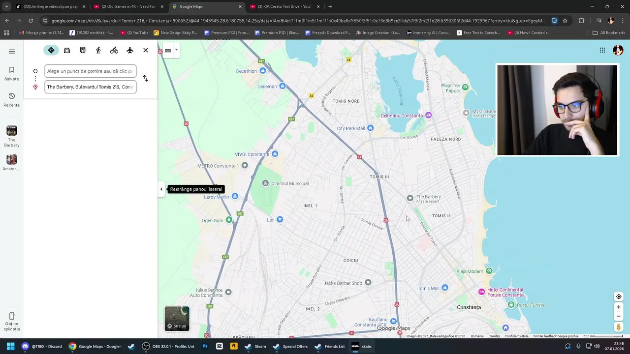Image resolution: width=630 pixels, height=354 pixels.
Task: Click Decathlon marker
Action: click(x=262, y=71)
